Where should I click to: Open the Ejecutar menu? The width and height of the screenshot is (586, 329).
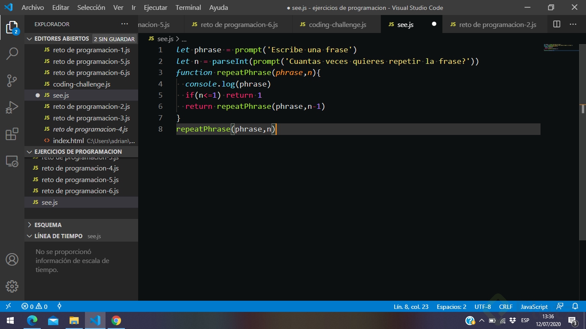click(x=156, y=8)
